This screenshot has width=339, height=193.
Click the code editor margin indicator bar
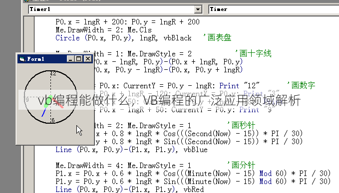pos(29,105)
